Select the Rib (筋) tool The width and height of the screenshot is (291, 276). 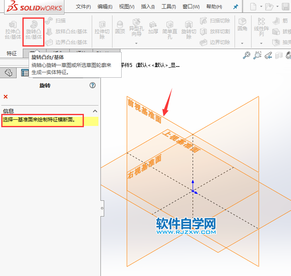tap(280, 21)
